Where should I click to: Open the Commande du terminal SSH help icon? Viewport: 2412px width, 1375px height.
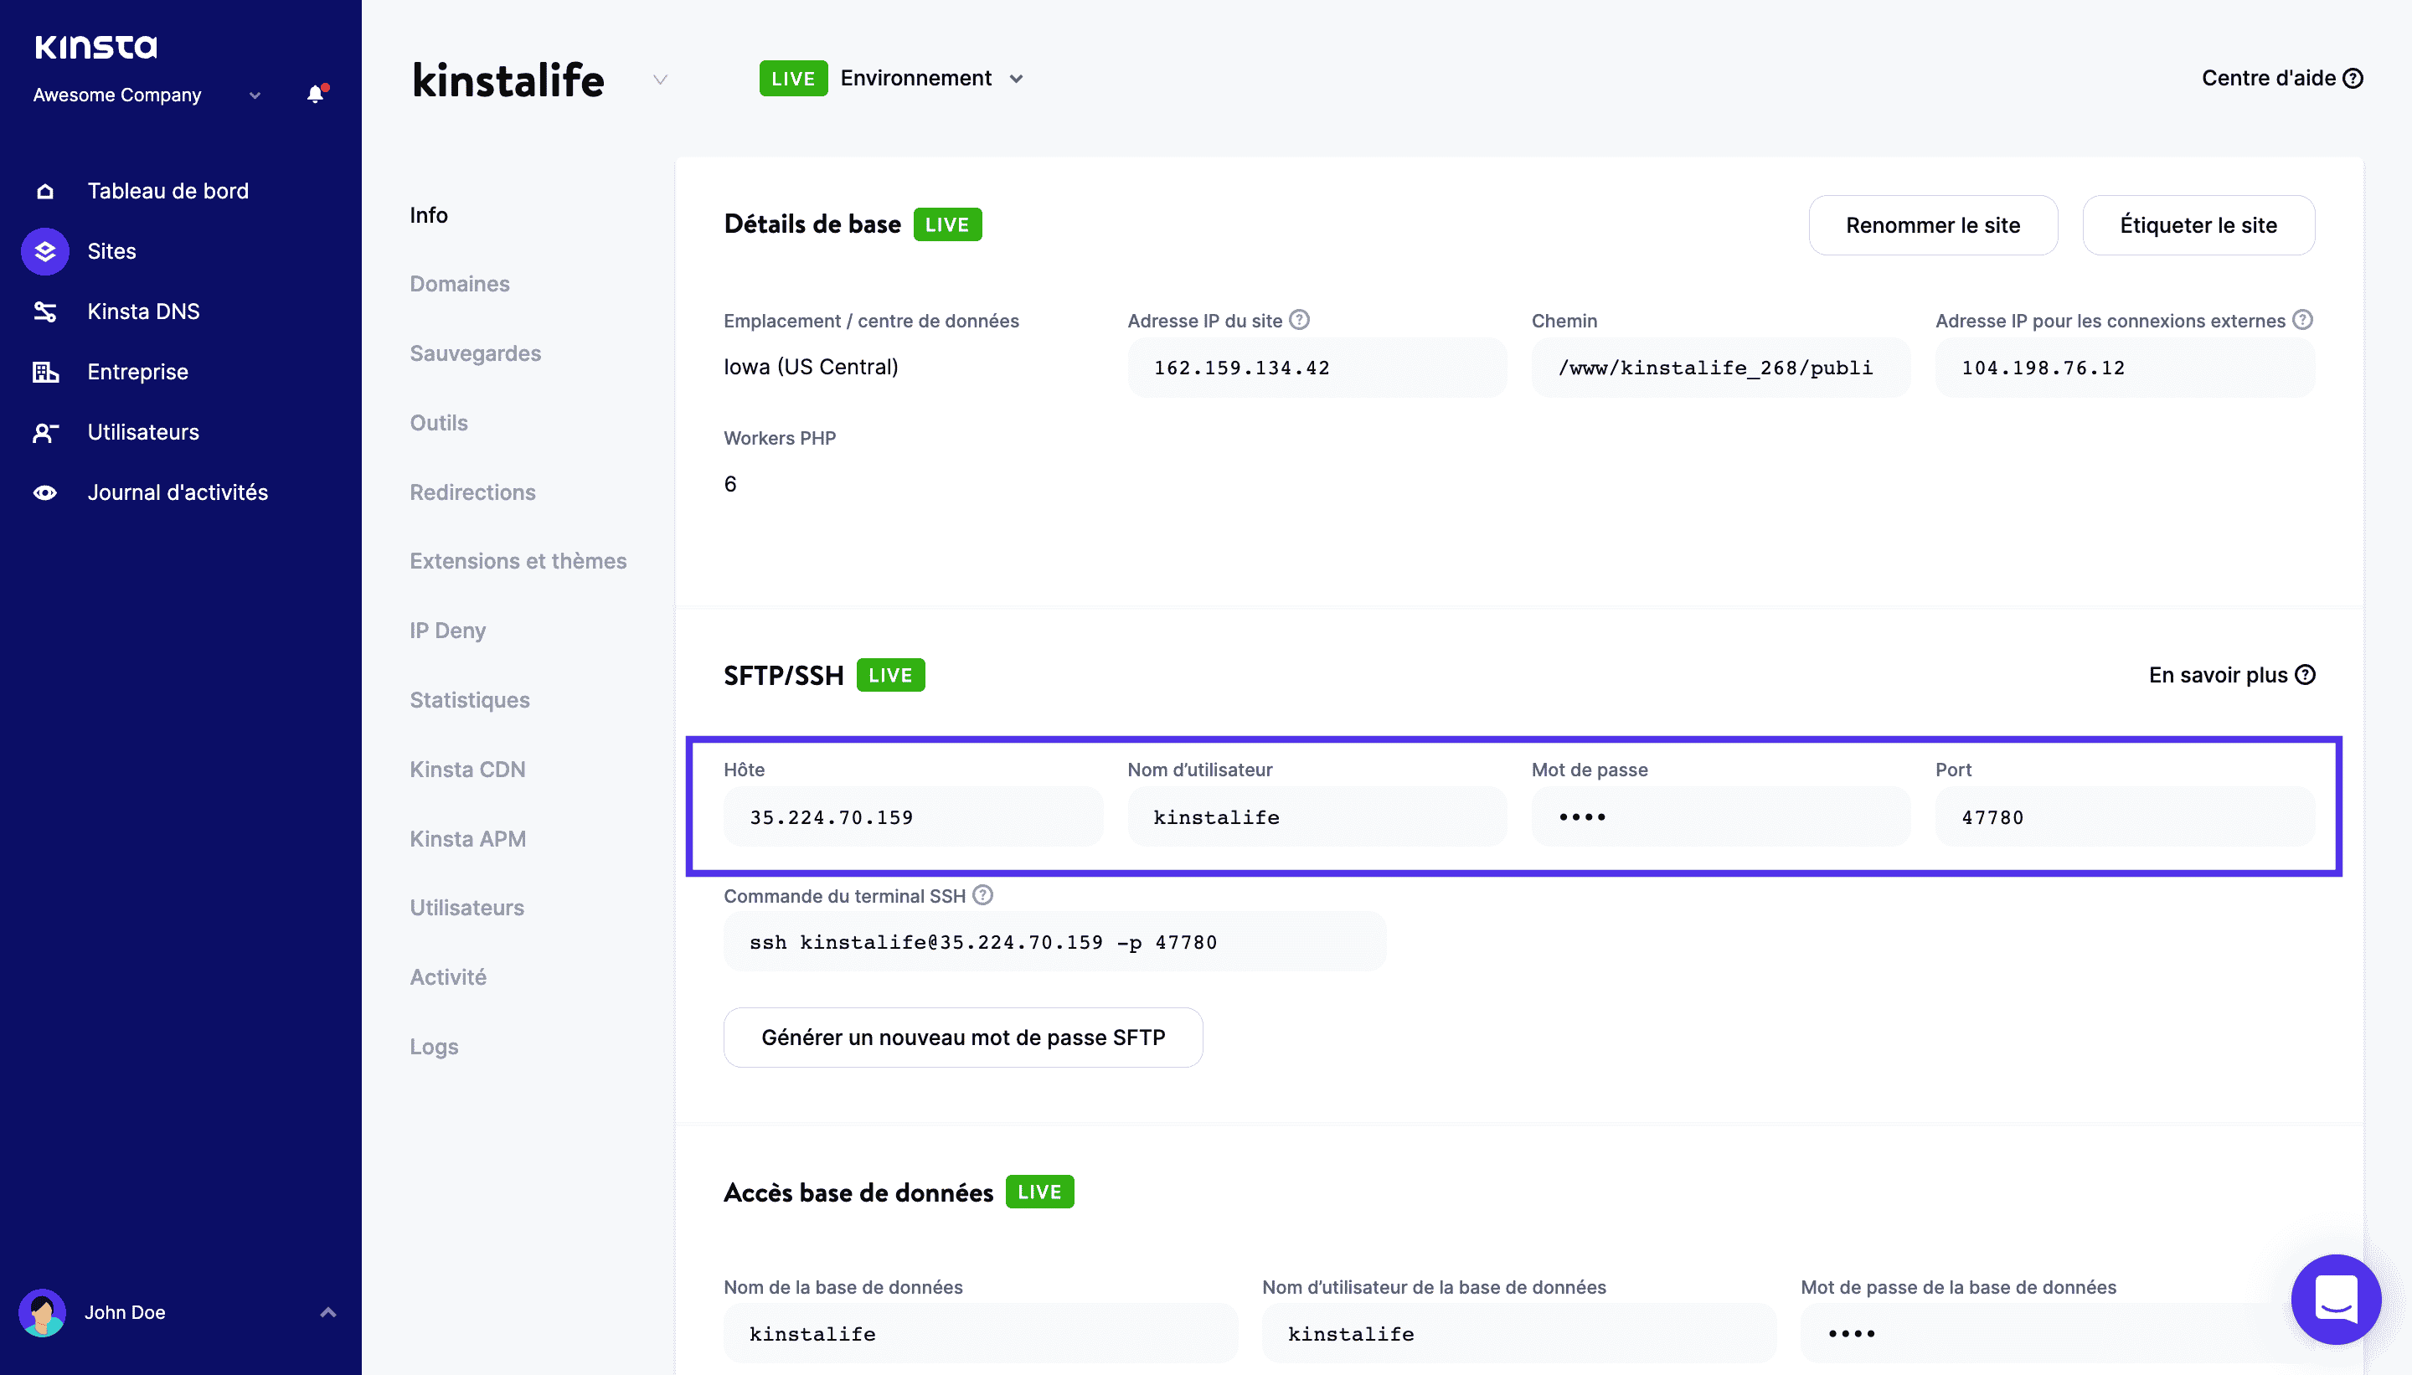tap(982, 895)
